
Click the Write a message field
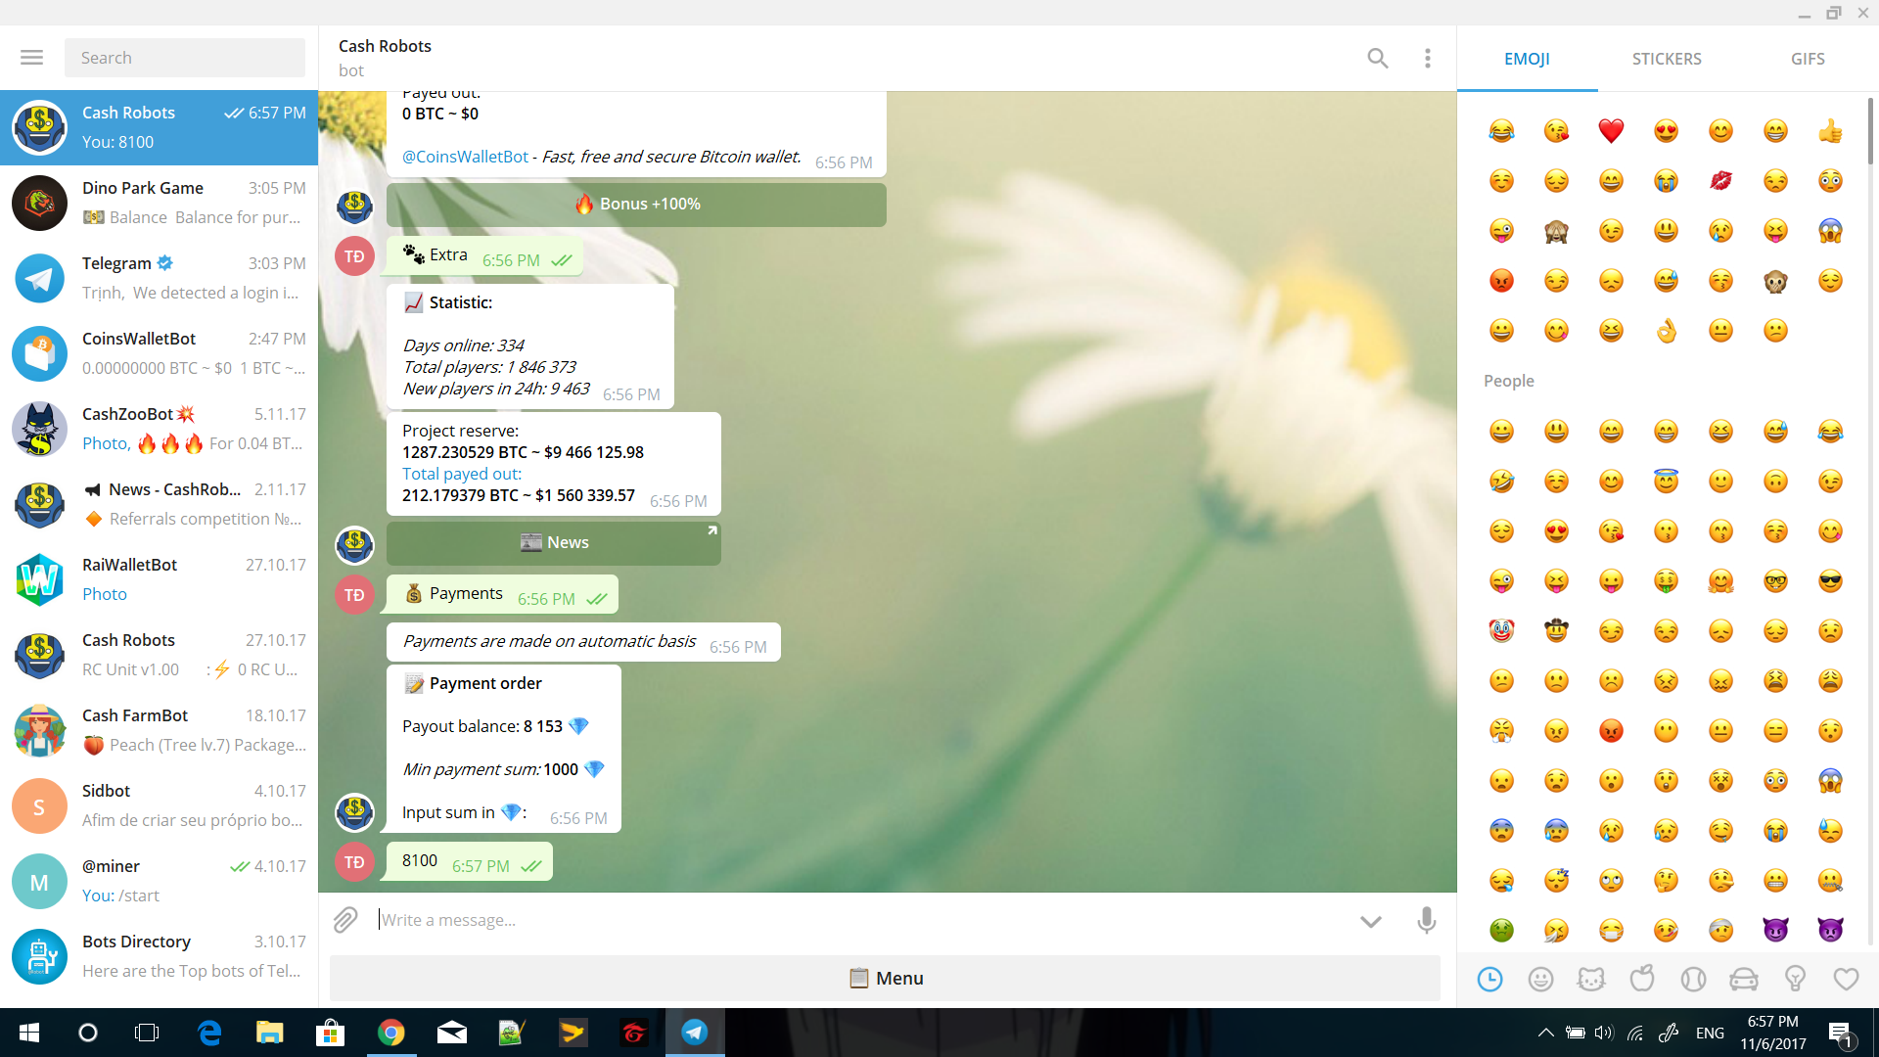861,920
